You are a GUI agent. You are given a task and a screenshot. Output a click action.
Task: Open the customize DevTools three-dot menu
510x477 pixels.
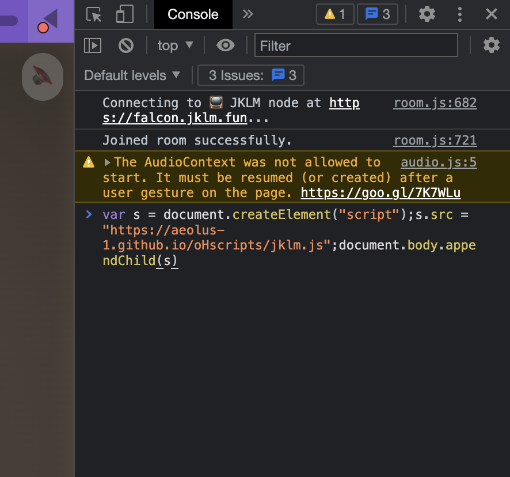tap(460, 14)
